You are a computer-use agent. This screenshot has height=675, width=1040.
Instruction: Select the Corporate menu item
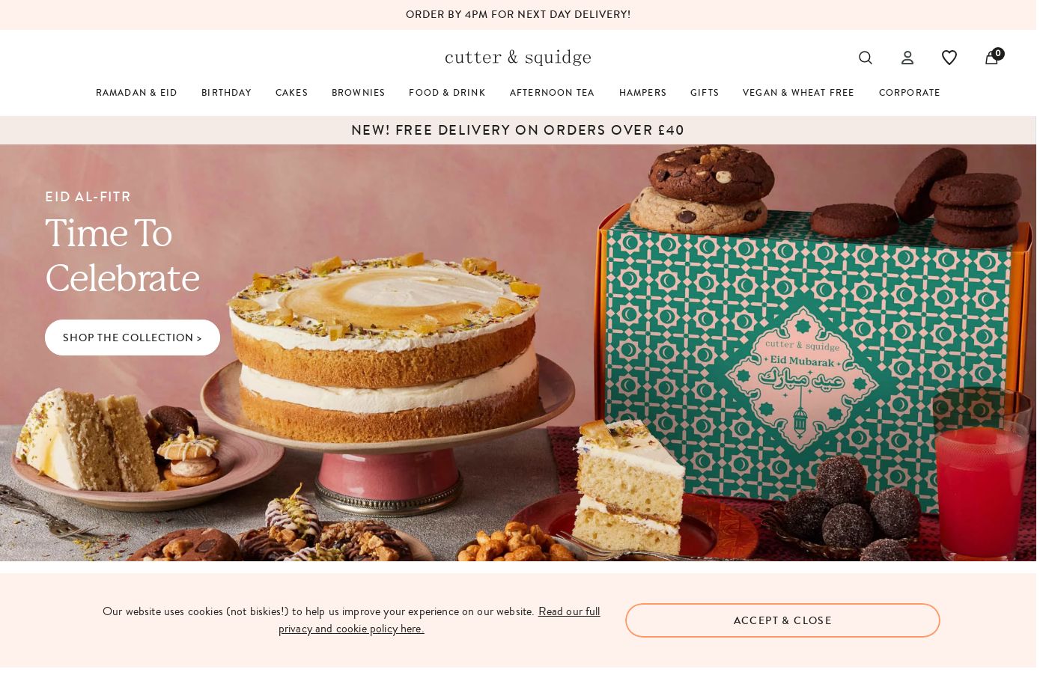(909, 93)
